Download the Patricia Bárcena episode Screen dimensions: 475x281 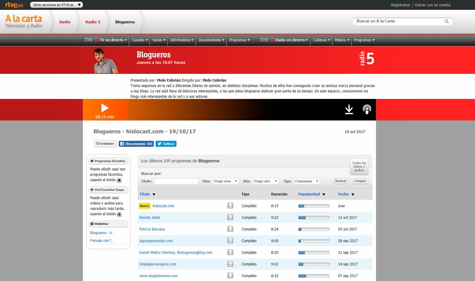tap(230, 229)
